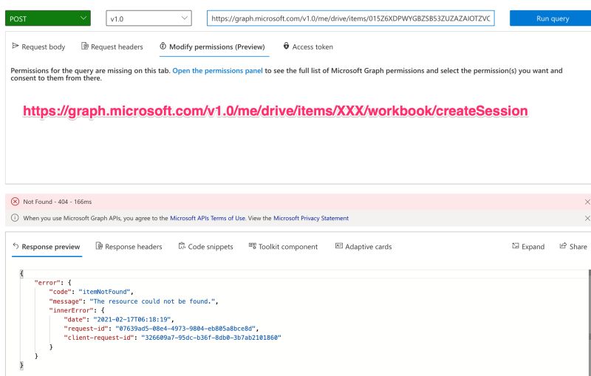
Task: Click the Access token lock icon
Action: (286, 46)
